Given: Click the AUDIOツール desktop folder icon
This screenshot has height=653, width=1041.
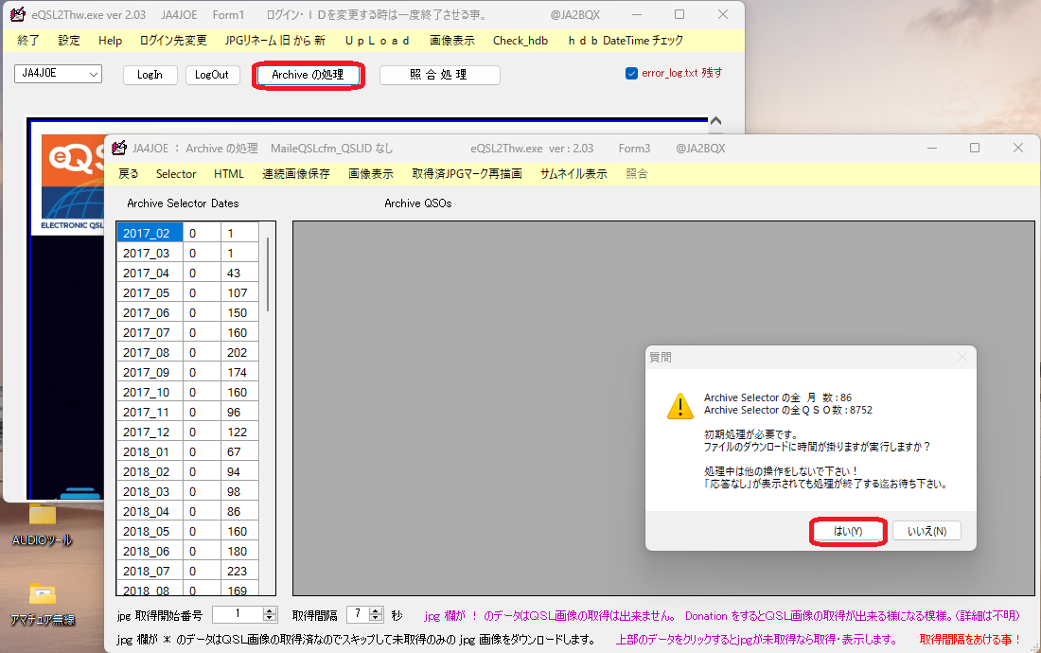Looking at the screenshot, I should click(x=42, y=516).
